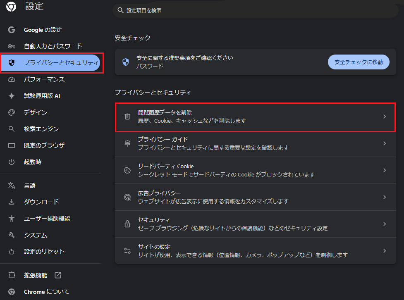Click the reset icon for 設定のリセット
This screenshot has width=404, height=300.
point(12,252)
